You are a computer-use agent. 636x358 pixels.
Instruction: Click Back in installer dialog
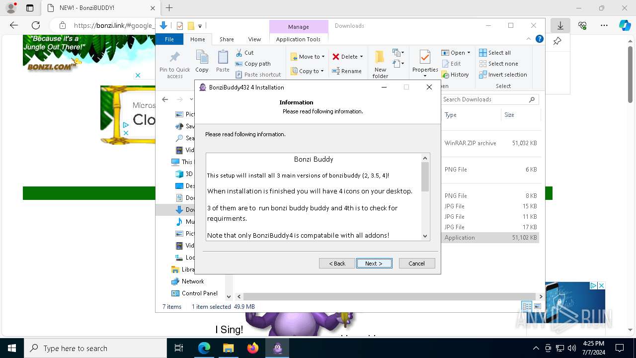(337, 264)
